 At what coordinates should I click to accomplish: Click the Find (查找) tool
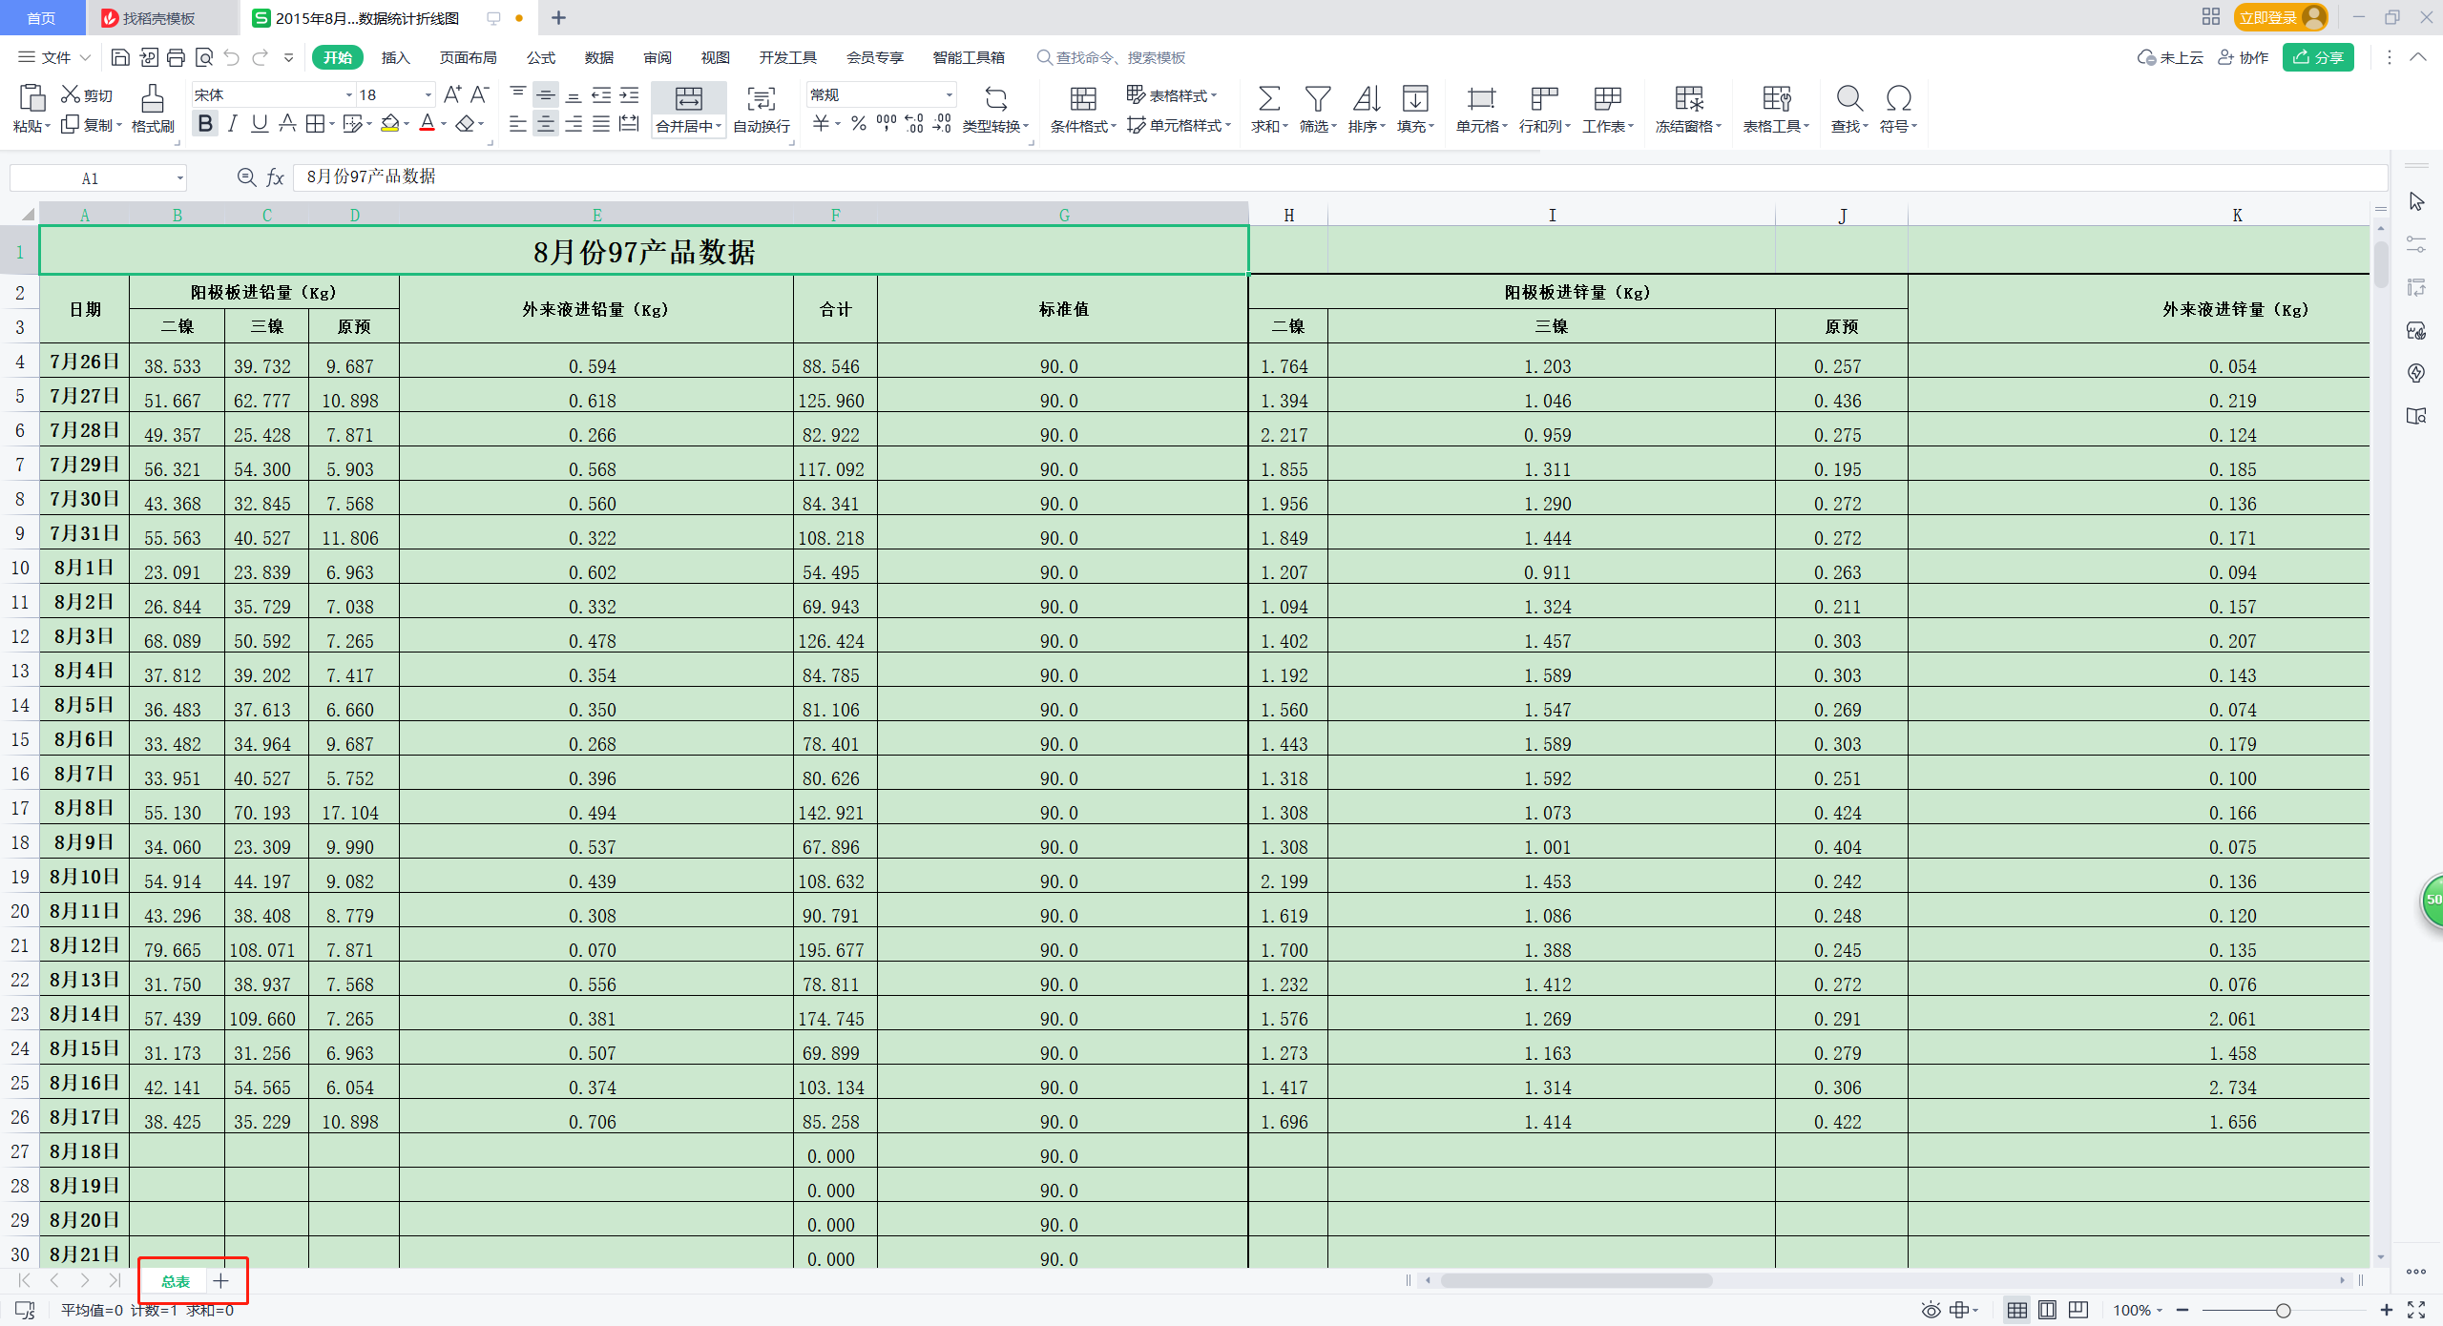[1848, 108]
